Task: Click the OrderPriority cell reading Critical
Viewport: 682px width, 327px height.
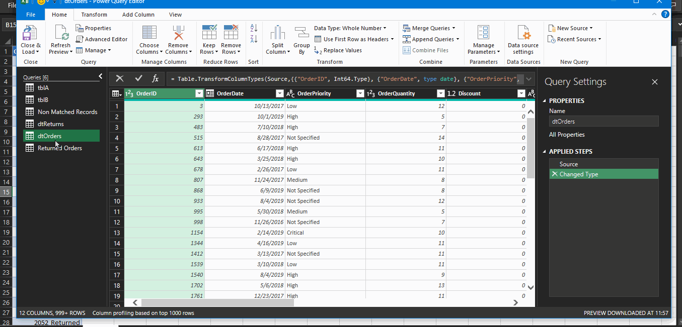Action: click(325, 233)
